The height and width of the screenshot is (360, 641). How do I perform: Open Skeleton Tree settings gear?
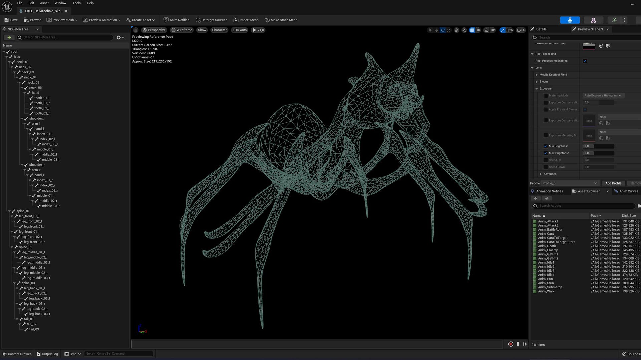click(x=120, y=37)
